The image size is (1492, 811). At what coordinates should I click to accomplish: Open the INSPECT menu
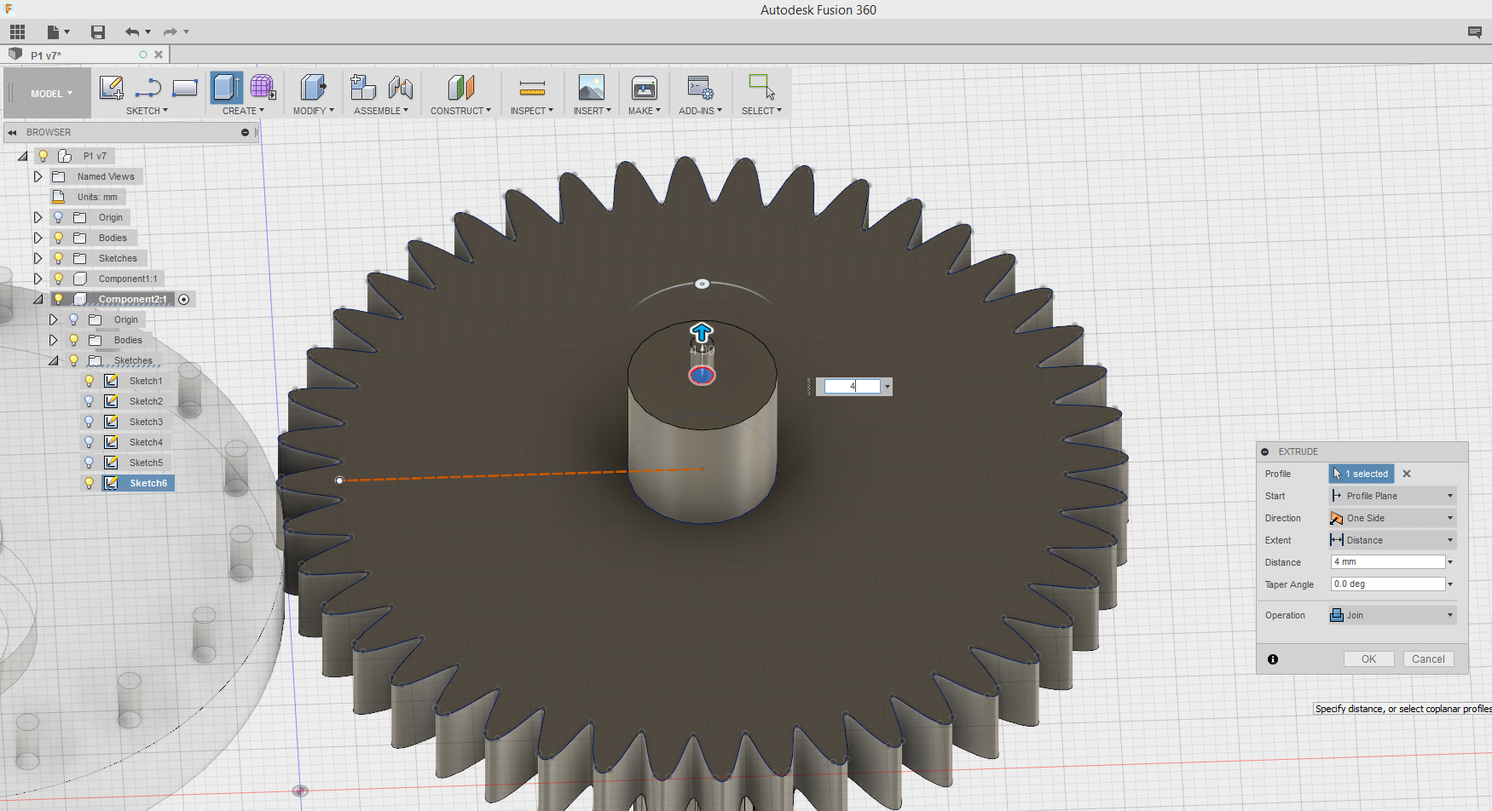pyautogui.click(x=531, y=111)
